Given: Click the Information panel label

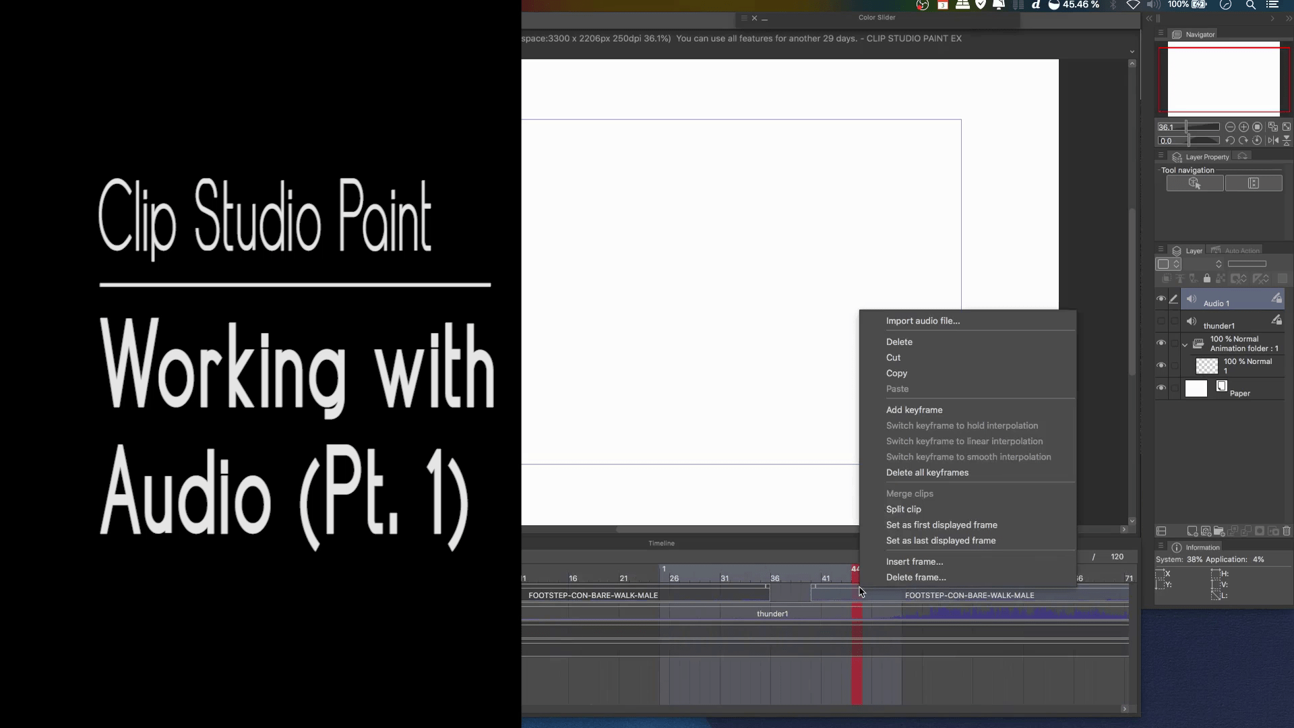Looking at the screenshot, I should coord(1202,547).
